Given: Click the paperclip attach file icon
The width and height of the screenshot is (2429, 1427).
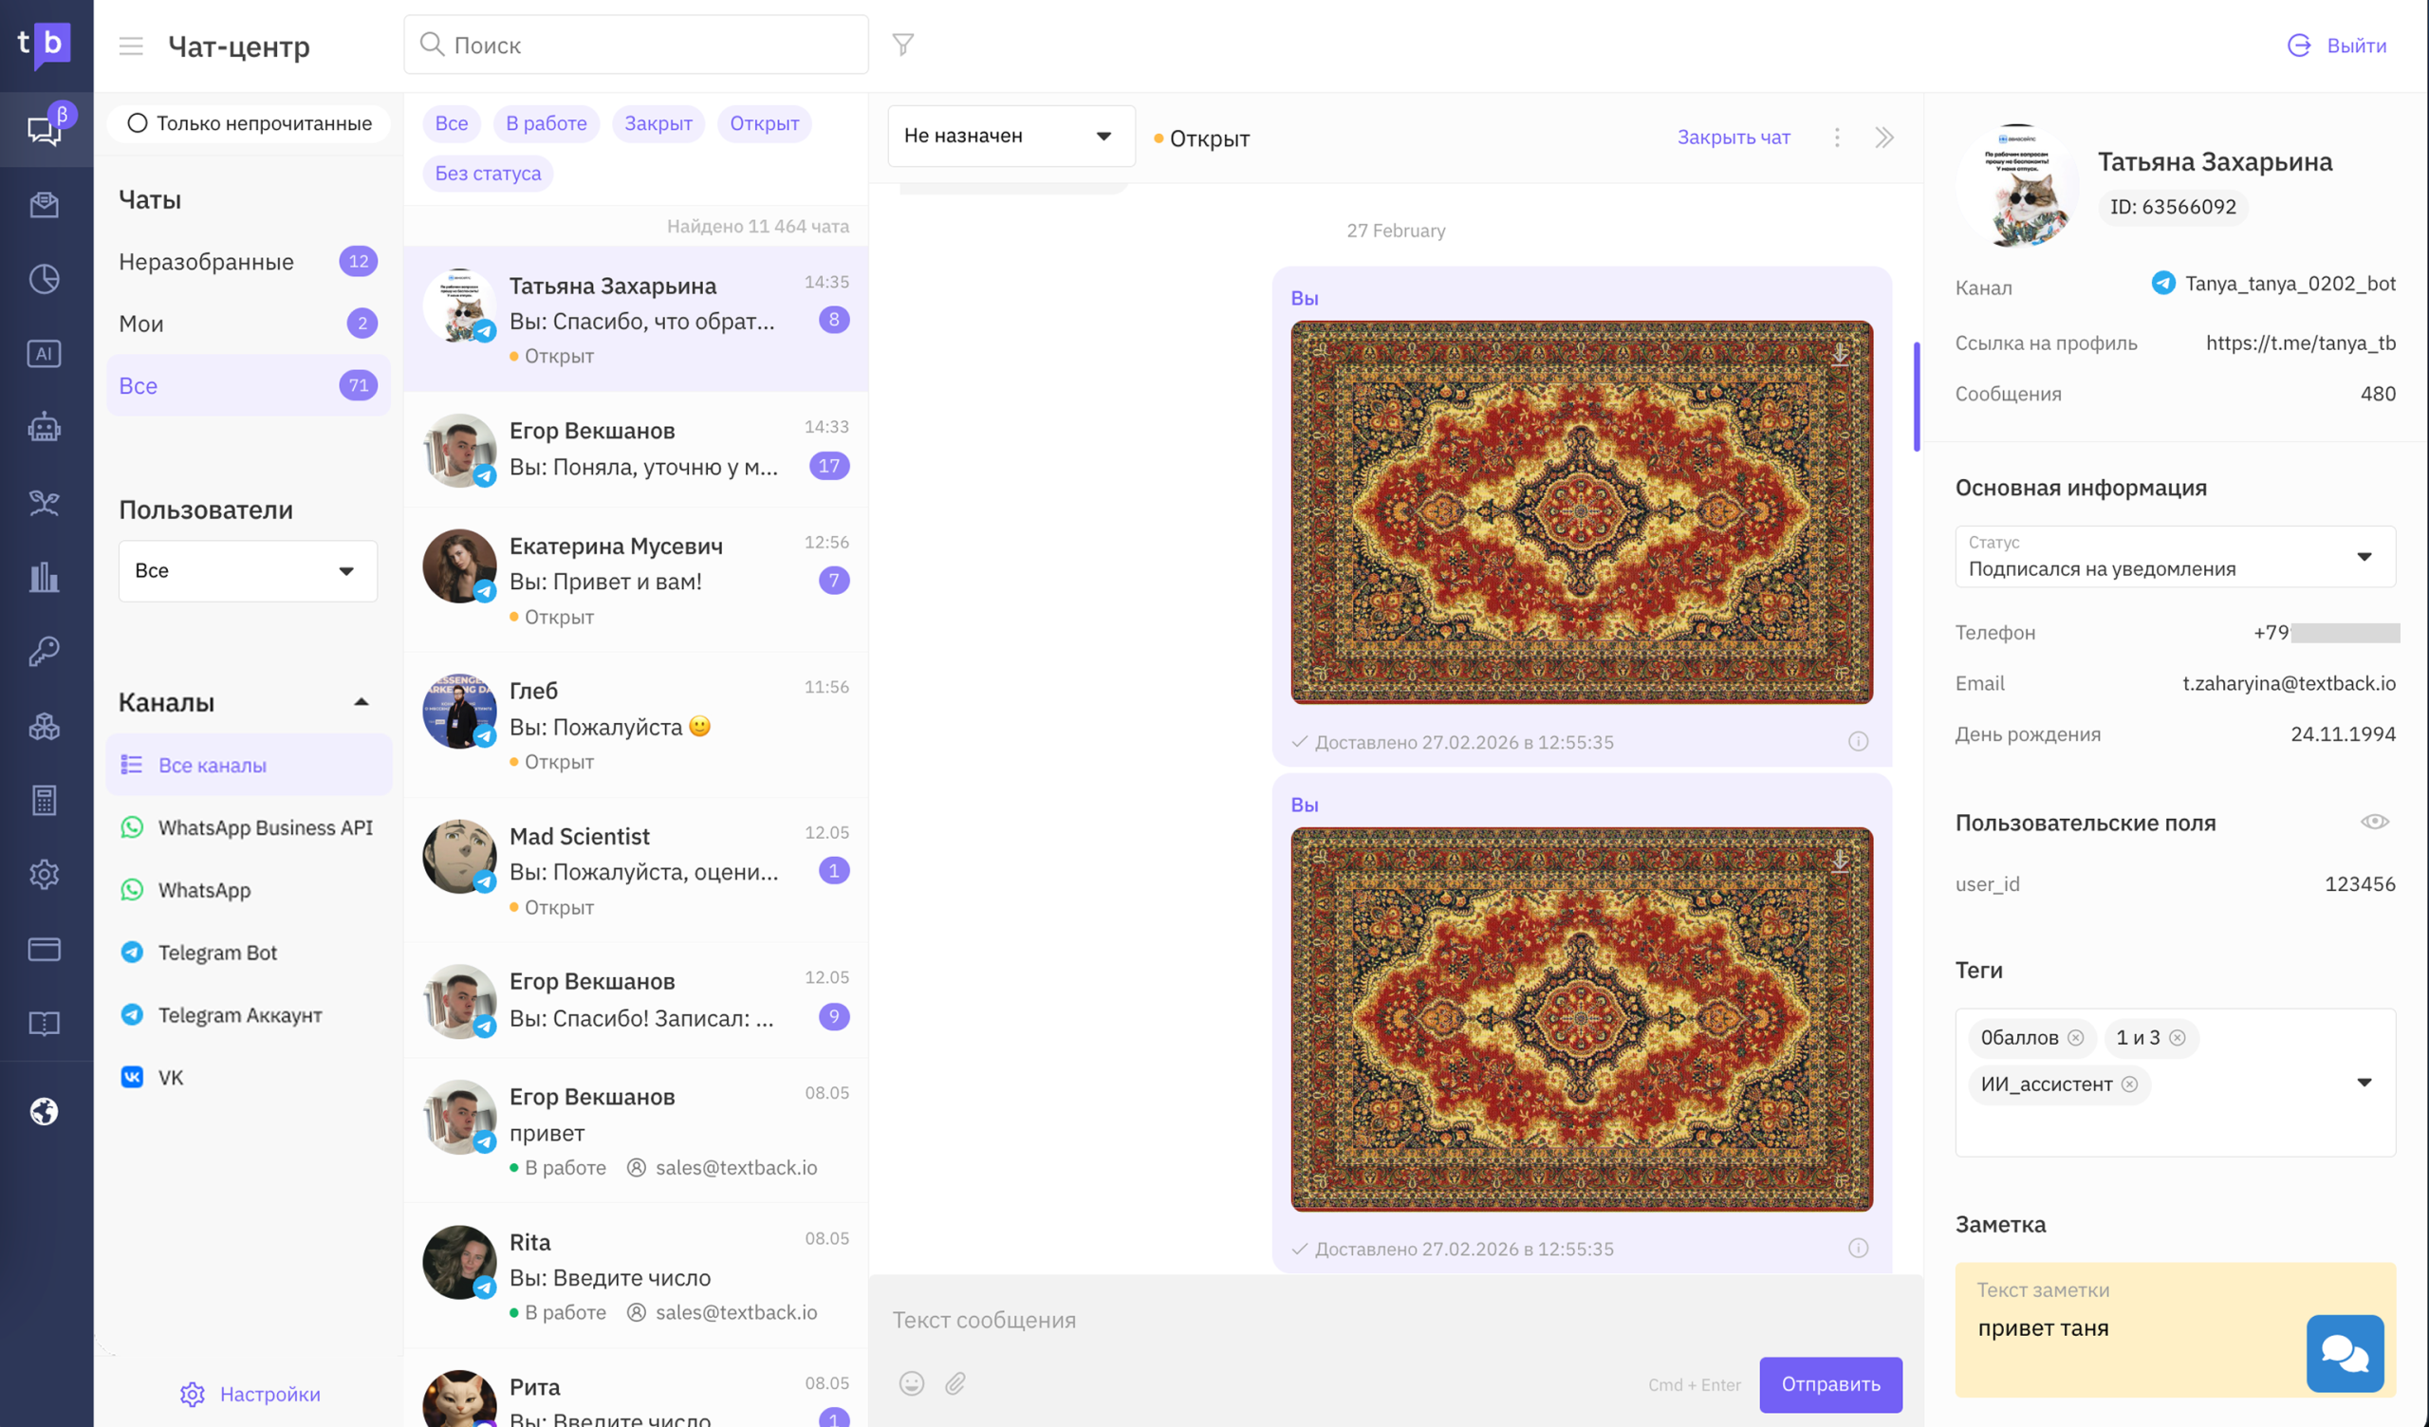Looking at the screenshot, I should 955,1383.
